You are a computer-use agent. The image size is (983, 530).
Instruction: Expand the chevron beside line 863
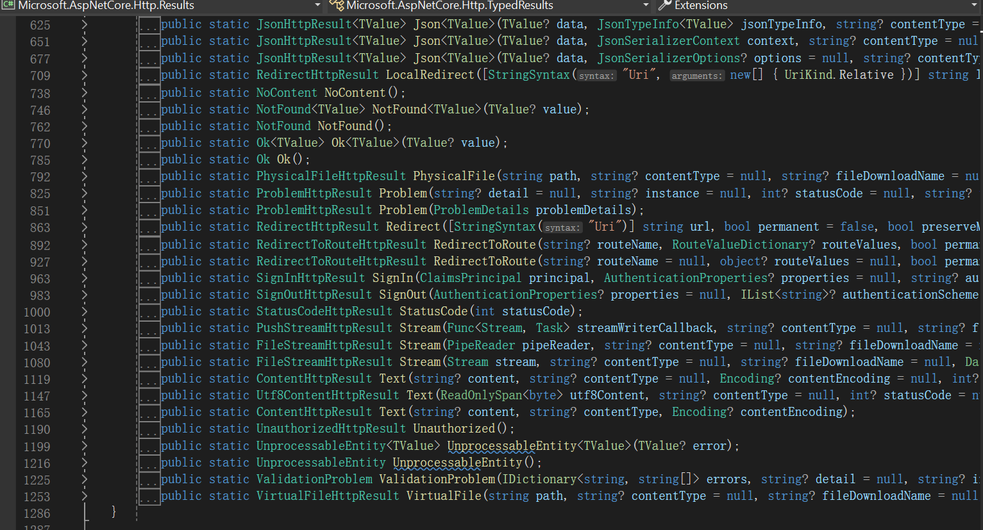(84, 227)
